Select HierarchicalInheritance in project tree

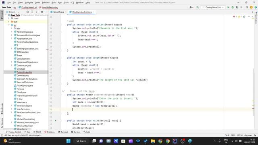pyautogui.click(x=27, y=95)
